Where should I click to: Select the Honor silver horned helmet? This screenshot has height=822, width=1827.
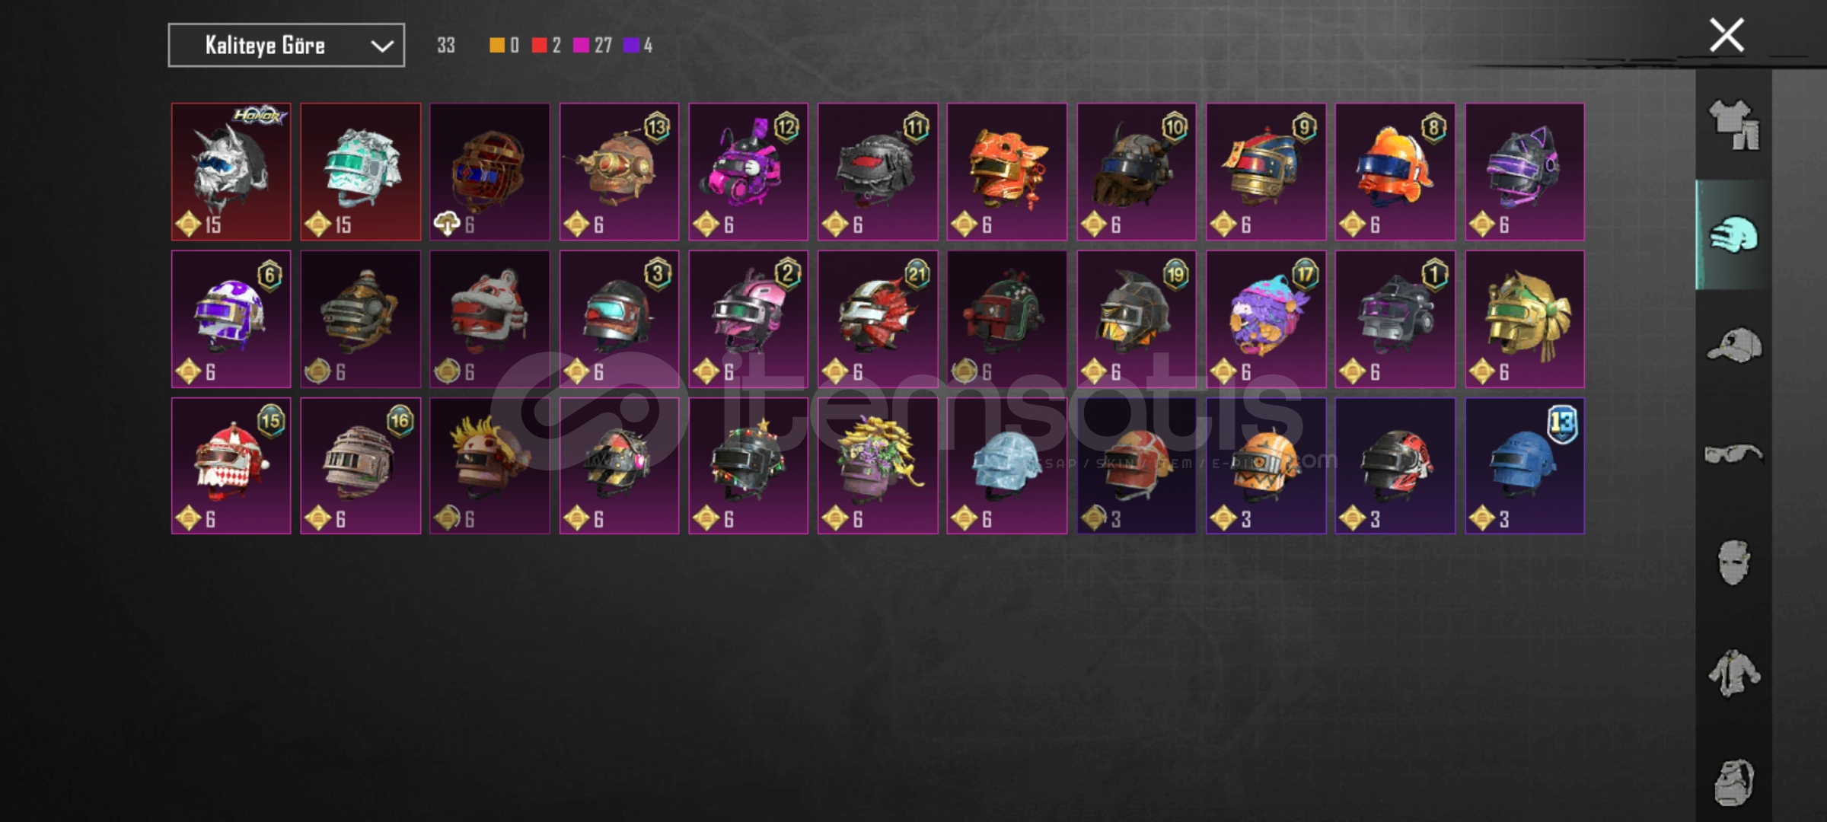point(231,172)
